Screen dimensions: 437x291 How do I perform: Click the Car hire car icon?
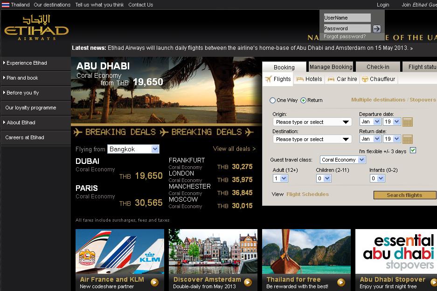click(331, 79)
